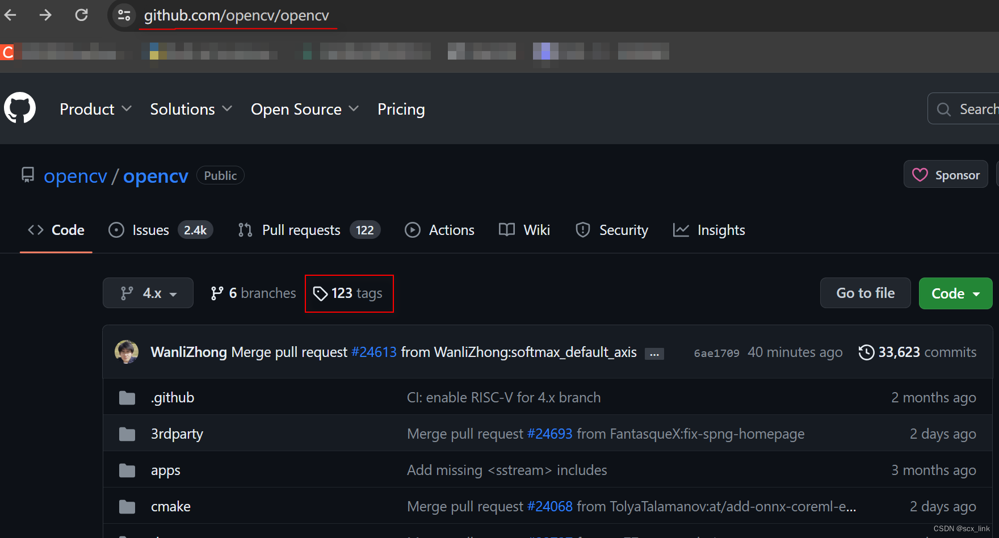Expand the Product menu
999x538 pixels.
click(x=95, y=109)
